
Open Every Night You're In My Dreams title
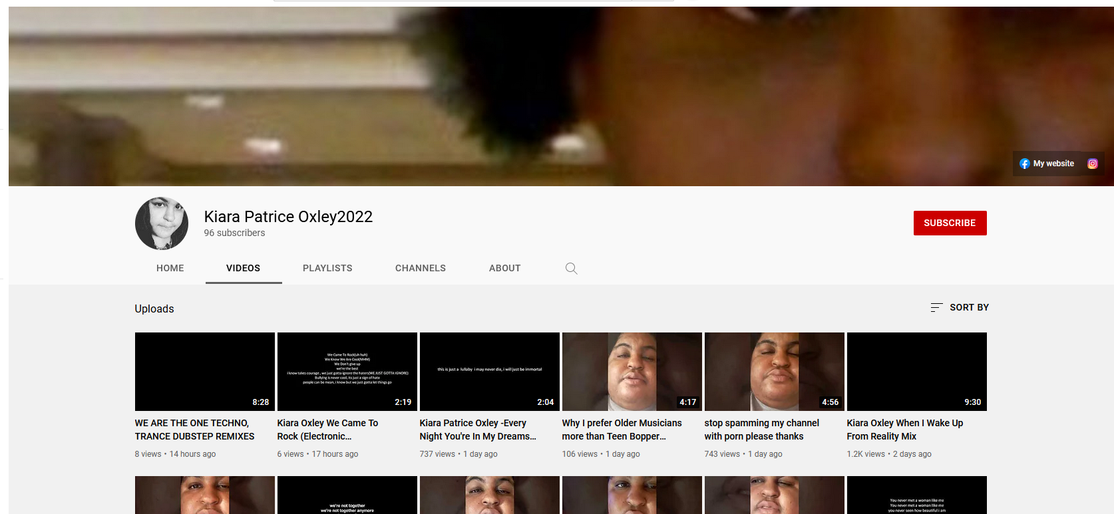(x=478, y=430)
